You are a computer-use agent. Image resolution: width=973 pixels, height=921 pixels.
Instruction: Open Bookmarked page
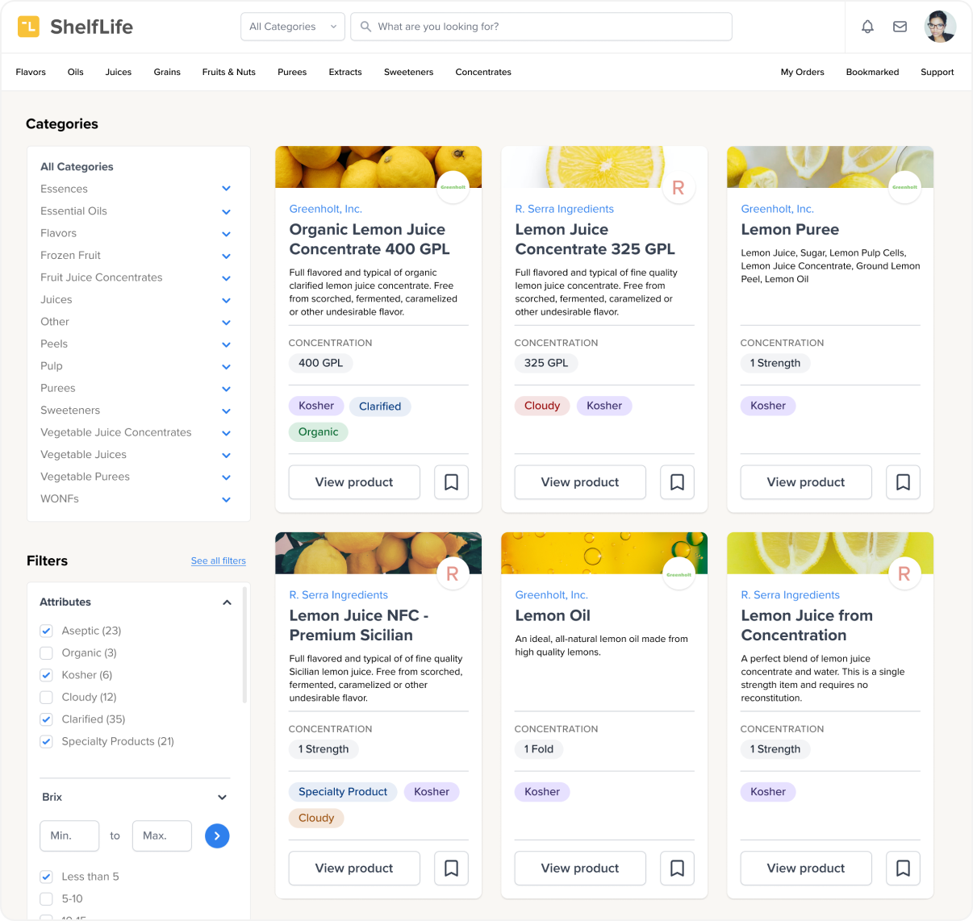click(872, 72)
